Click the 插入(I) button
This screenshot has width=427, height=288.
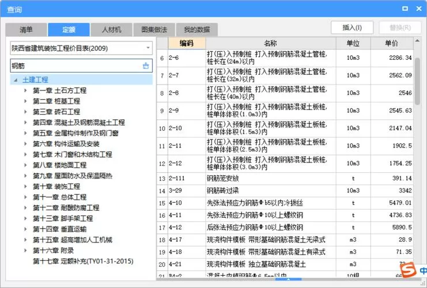[352, 28]
